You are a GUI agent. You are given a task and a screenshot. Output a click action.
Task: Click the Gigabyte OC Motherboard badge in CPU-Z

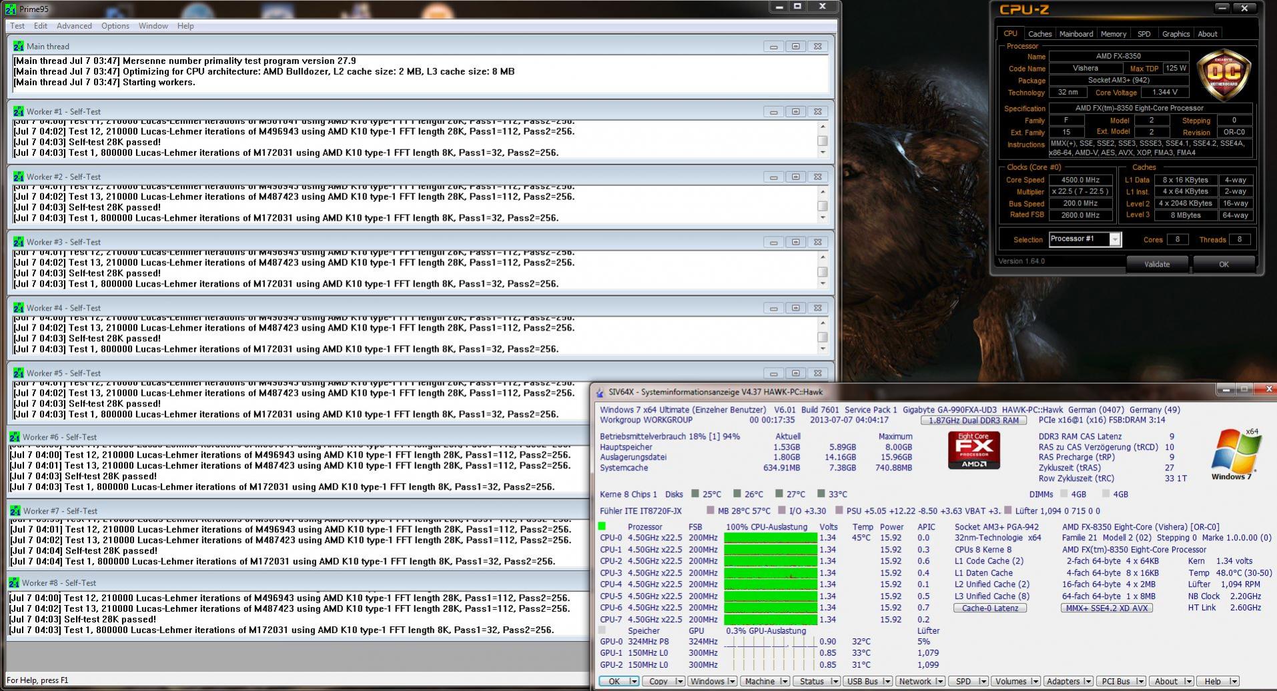click(x=1222, y=75)
